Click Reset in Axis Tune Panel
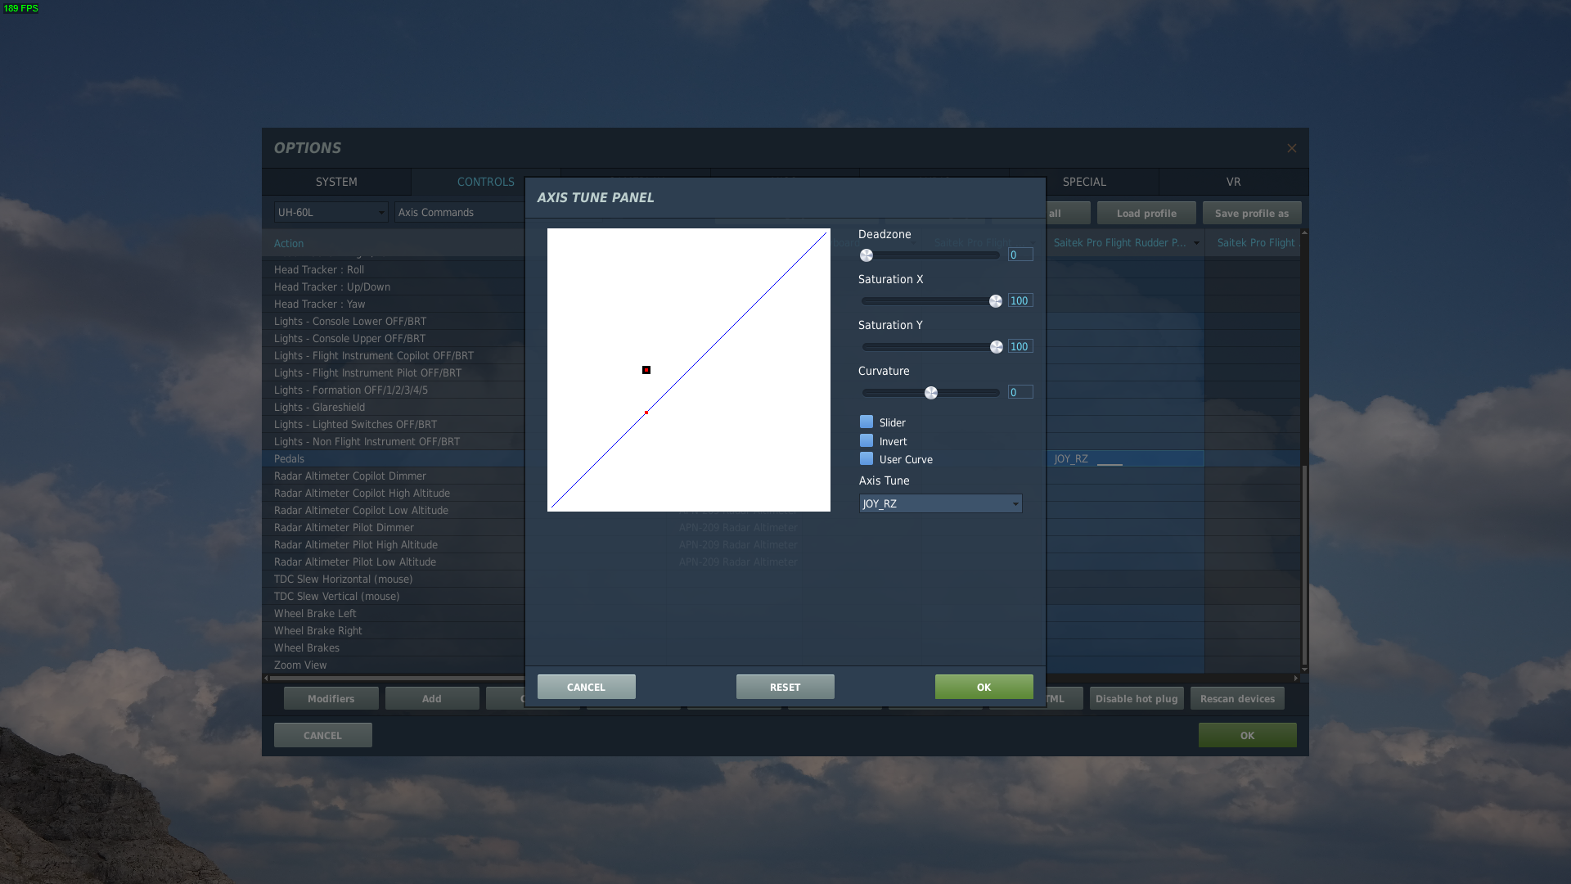Screen dimensions: 1571x884 (785, 687)
